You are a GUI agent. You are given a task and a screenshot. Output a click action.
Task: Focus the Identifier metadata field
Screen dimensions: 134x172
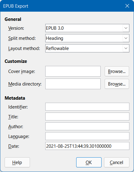(x=87, y=107)
